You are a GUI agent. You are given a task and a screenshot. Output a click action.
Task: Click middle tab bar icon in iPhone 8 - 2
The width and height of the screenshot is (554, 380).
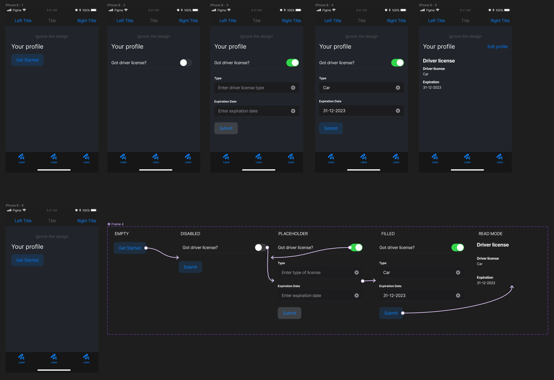coord(156,157)
